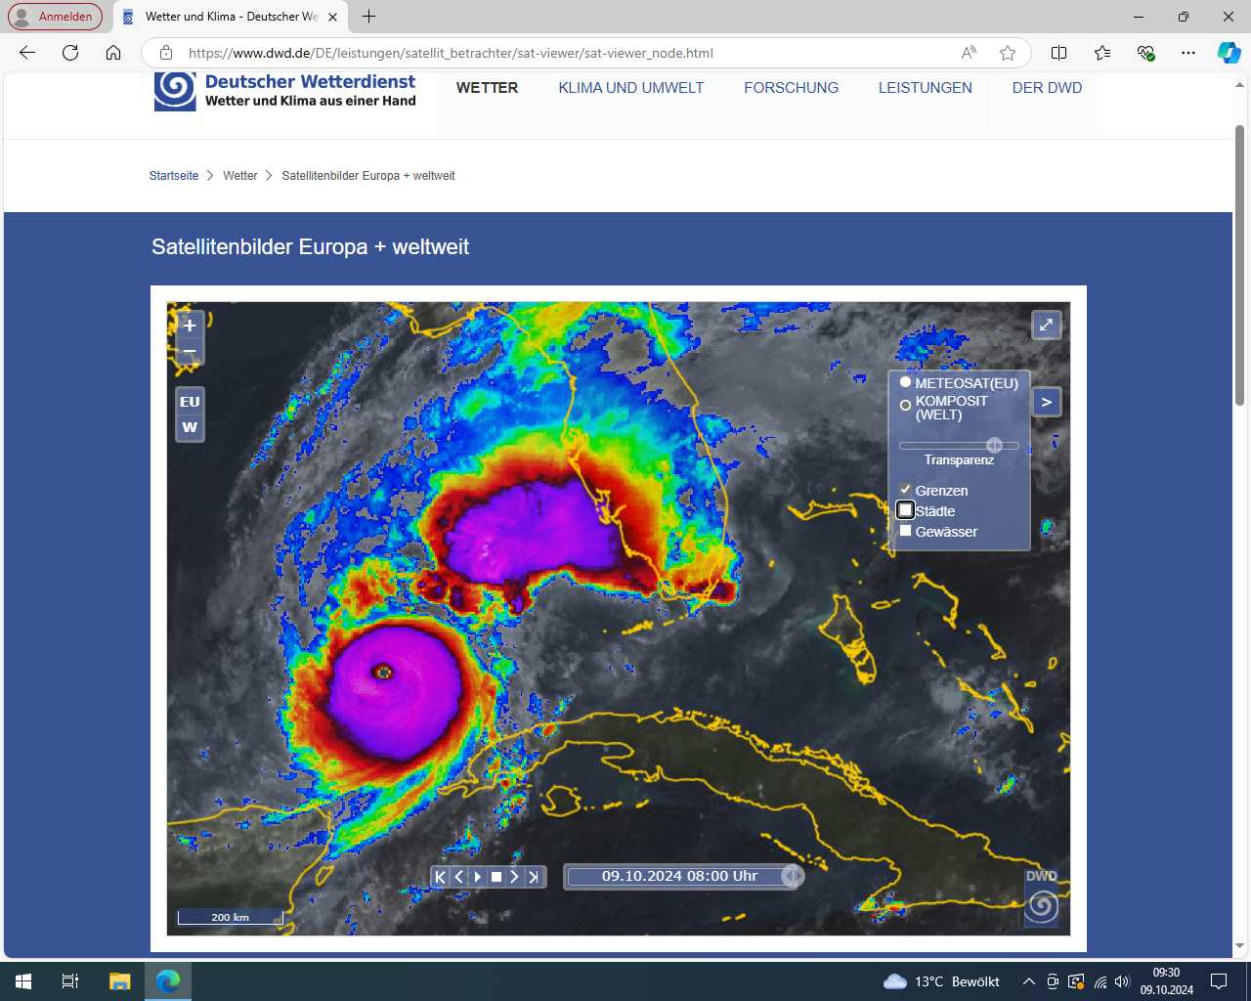
Task: Zoom in on the satellite map
Action: [190, 326]
